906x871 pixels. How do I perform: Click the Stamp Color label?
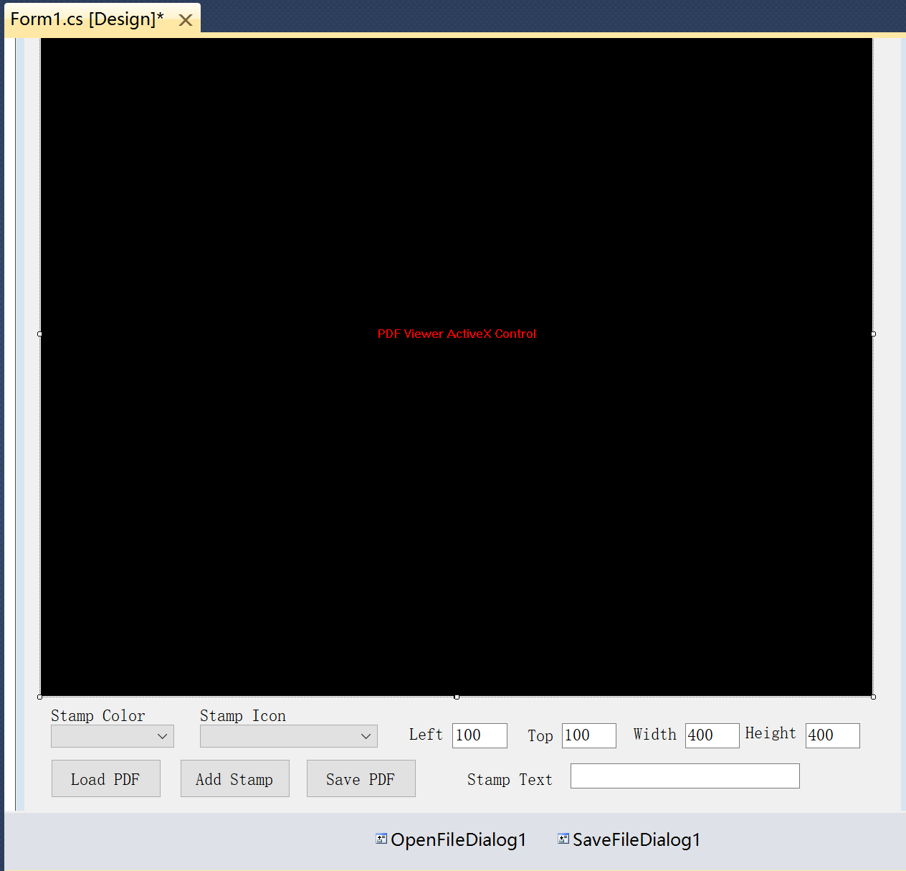(98, 716)
